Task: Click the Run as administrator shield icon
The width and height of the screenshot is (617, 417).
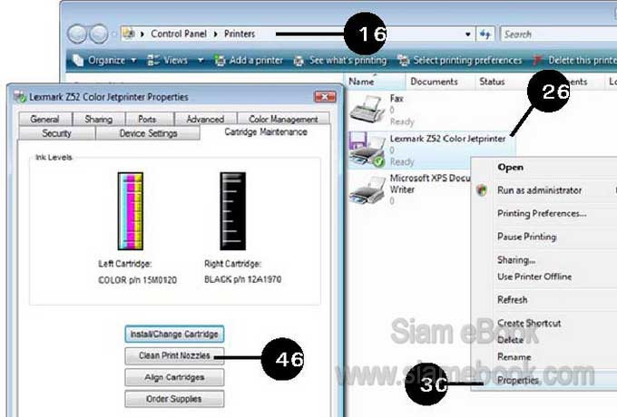Action: pyautogui.click(x=482, y=190)
